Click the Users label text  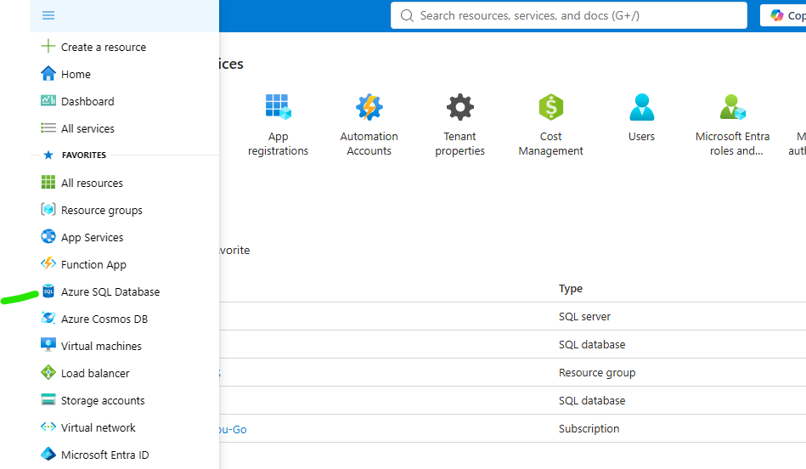point(641,137)
